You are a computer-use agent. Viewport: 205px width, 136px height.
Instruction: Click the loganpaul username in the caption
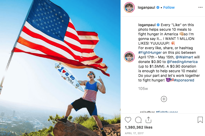(147, 25)
